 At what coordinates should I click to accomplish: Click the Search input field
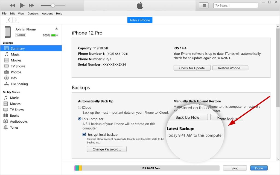point(235,5)
